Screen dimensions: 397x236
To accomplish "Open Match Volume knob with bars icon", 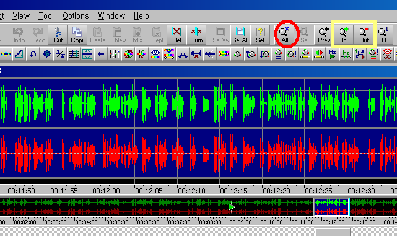I will (x=278, y=54).
